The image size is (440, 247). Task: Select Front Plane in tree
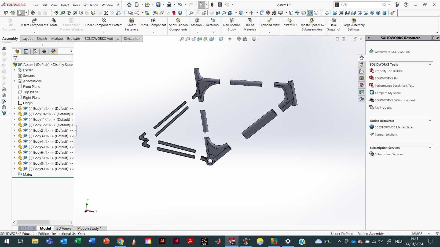pos(31,86)
